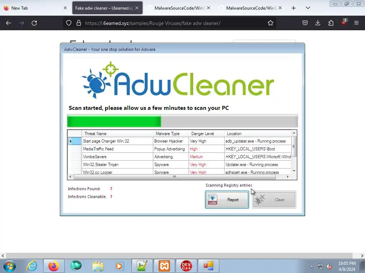Viewport: 365px width, 273px height.
Task: Open the media player taskbar icon
Action: click(x=120, y=266)
